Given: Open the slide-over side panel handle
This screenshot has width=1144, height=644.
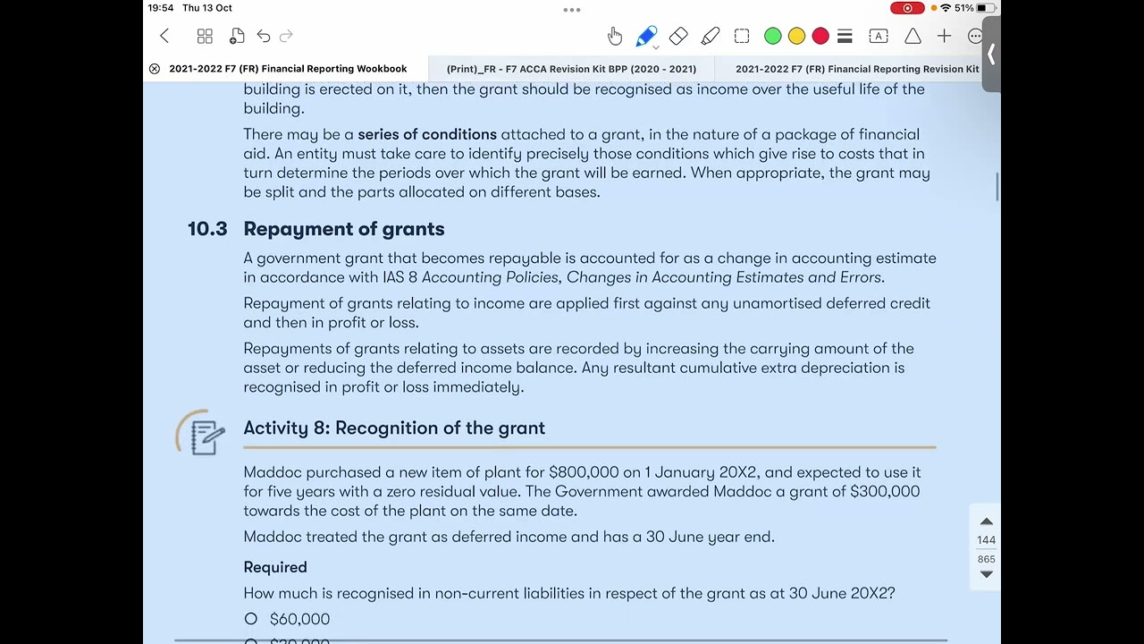Looking at the screenshot, I should tap(991, 55).
